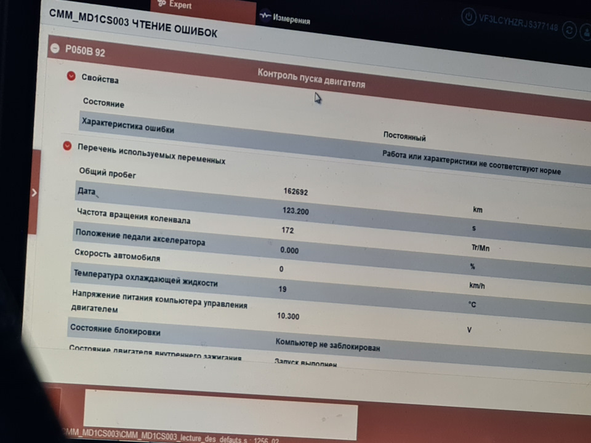591x443 pixels.
Task: Click the refresh icon after the VIN
Action: coord(569,30)
